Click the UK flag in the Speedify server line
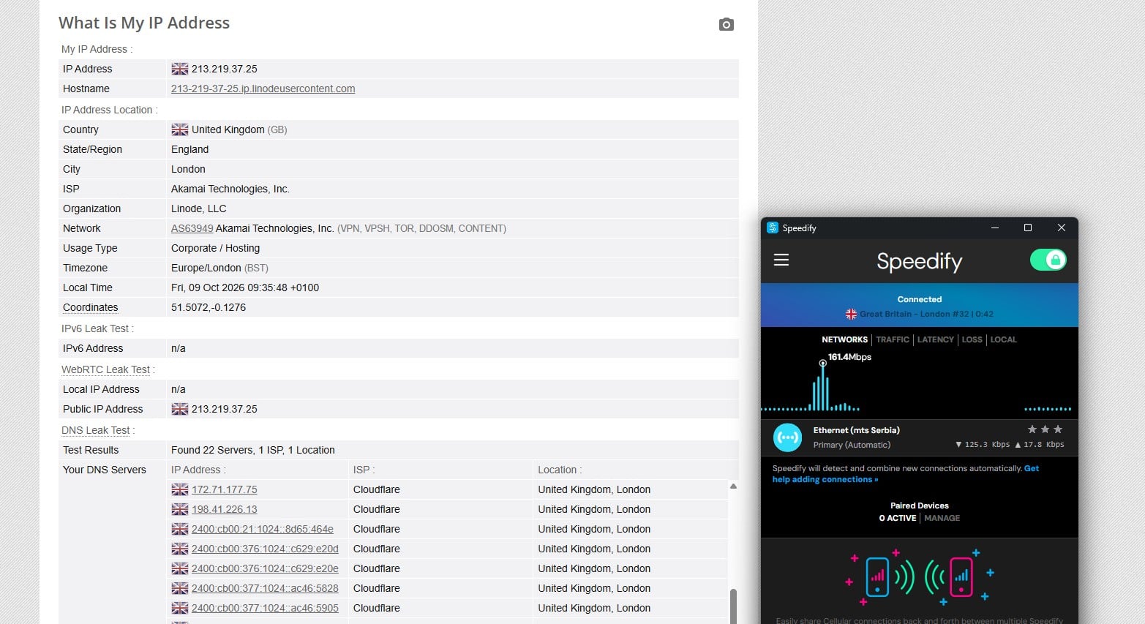This screenshot has width=1145, height=624. [x=851, y=314]
